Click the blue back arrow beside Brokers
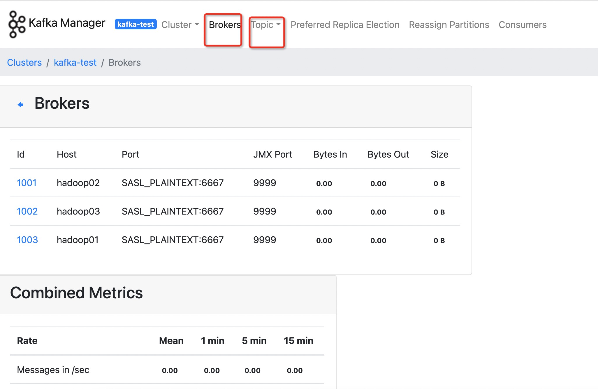The width and height of the screenshot is (598, 389). pyautogui.click(x=20, y=105)
